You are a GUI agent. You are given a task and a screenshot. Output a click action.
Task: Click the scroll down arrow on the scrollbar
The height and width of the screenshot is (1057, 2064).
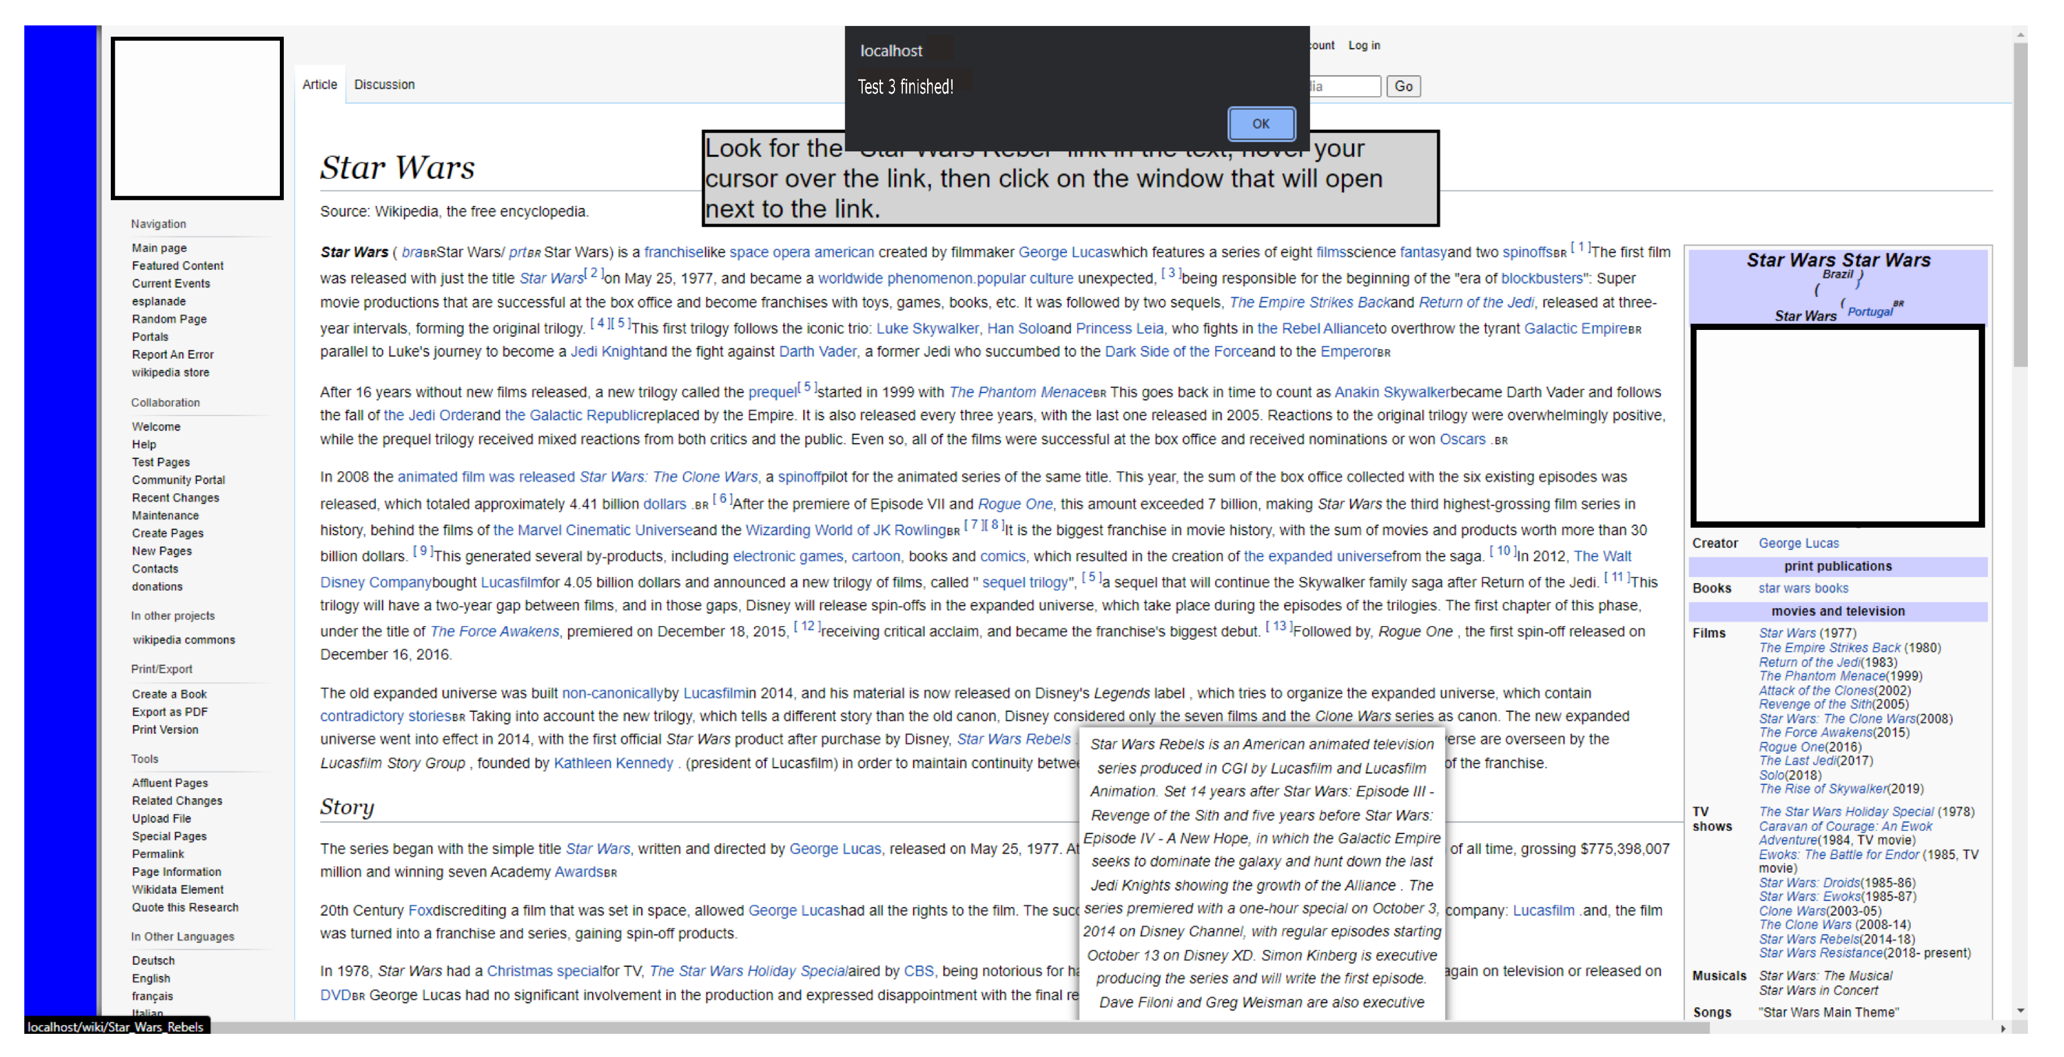click(x=2020, y=1011)
